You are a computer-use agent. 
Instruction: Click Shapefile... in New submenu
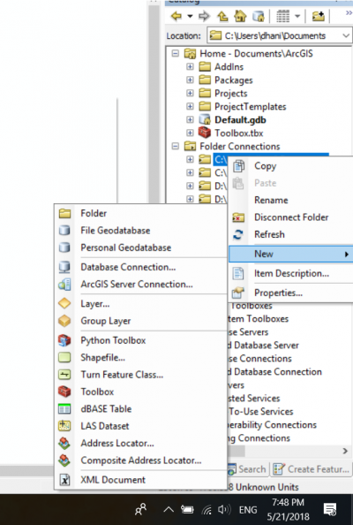click(140, 357)
